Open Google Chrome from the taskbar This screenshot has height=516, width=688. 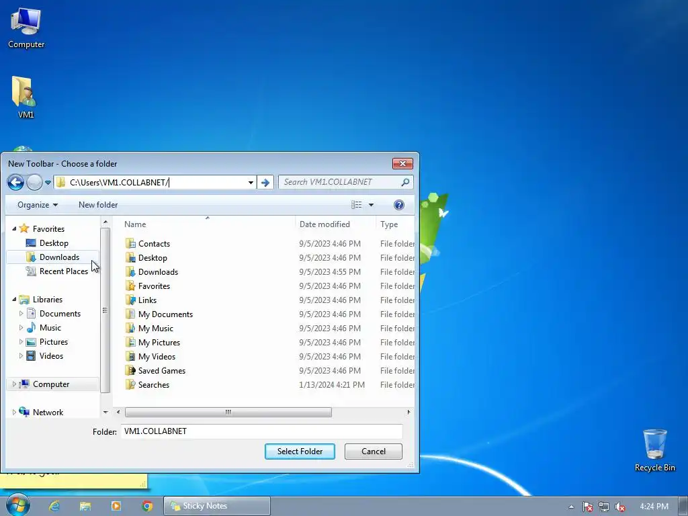tap(147, 506)
